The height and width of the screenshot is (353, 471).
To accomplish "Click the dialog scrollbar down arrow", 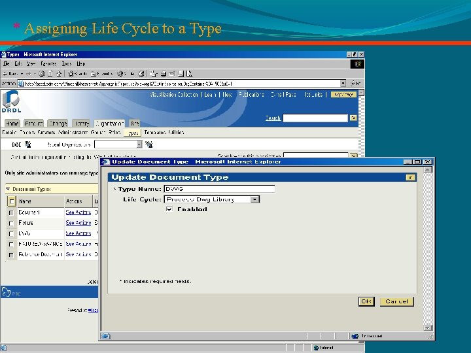I will (427, 328).
